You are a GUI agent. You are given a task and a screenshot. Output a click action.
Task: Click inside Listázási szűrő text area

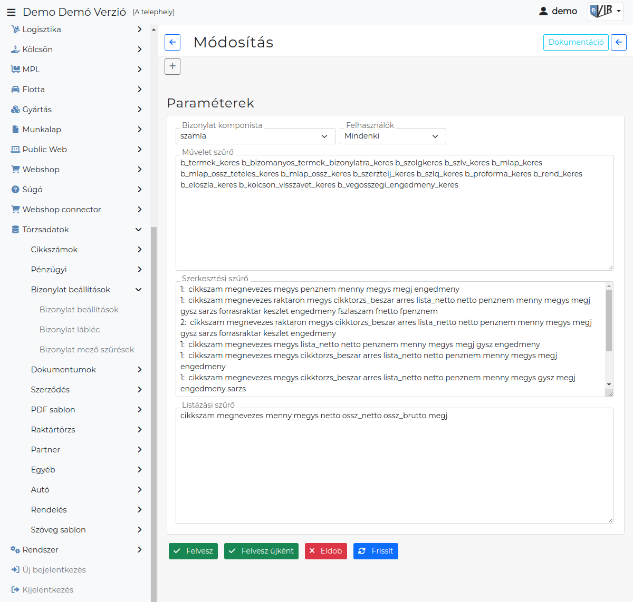395,466
